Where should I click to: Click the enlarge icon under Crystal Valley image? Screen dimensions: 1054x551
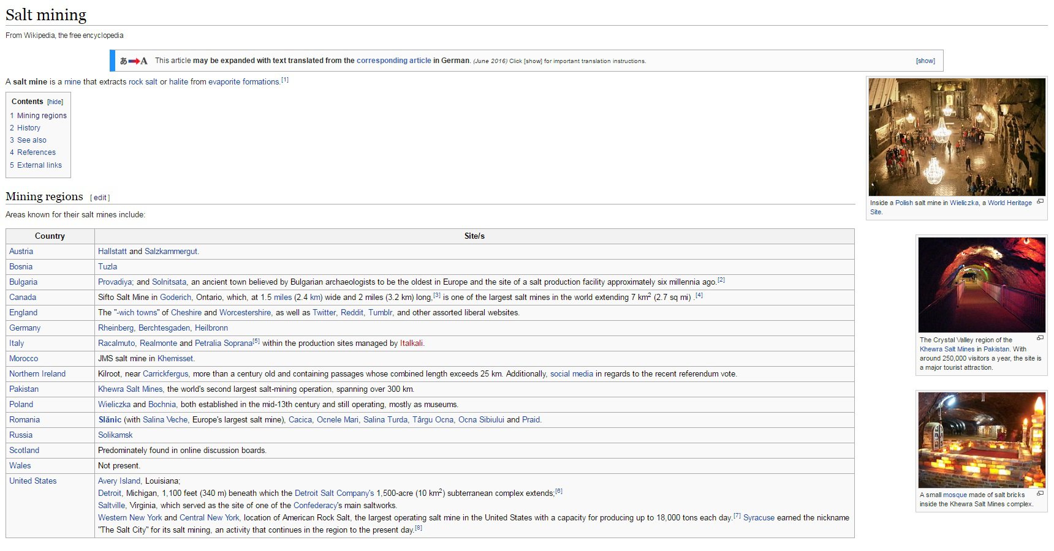point(1040,338)
